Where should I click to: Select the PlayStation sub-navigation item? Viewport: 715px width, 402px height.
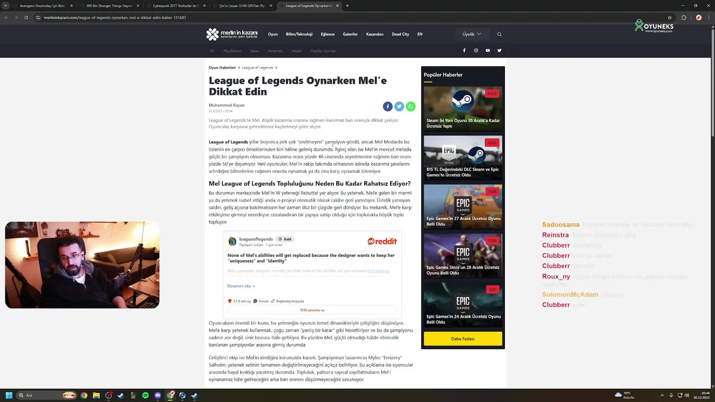tap(232, 51)
